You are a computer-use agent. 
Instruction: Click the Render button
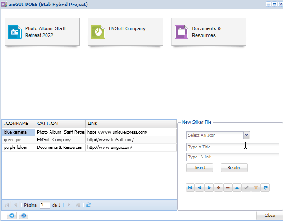(234, 168)
